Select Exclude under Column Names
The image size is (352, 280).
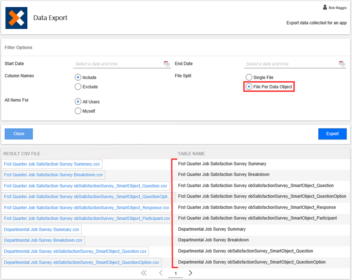(78, 87)
